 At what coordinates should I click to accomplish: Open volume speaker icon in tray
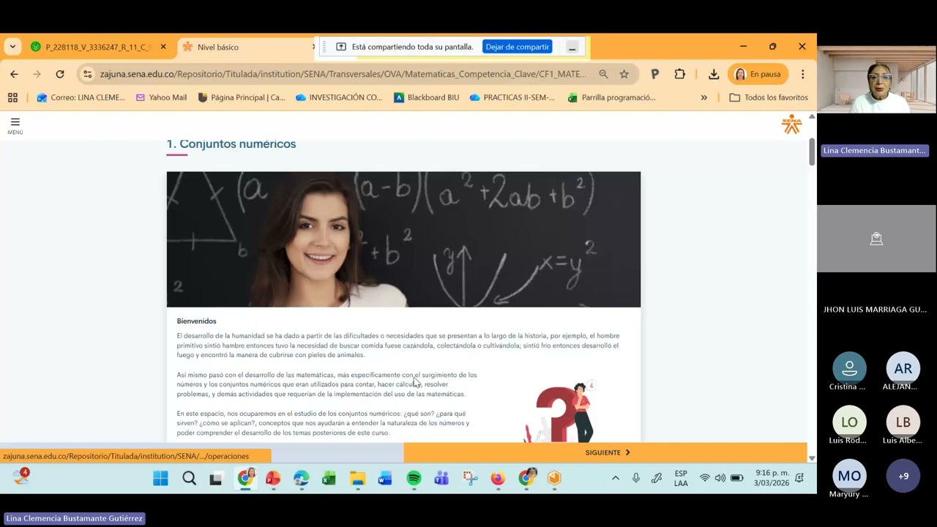(x=720, y=478)
